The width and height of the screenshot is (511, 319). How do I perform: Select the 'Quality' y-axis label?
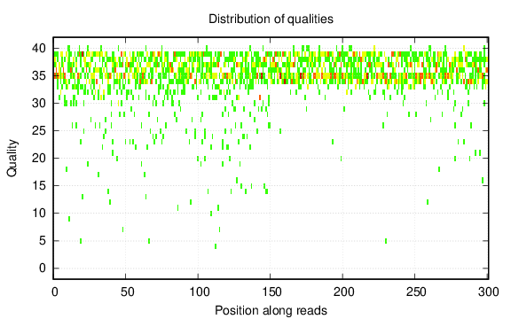12,159
